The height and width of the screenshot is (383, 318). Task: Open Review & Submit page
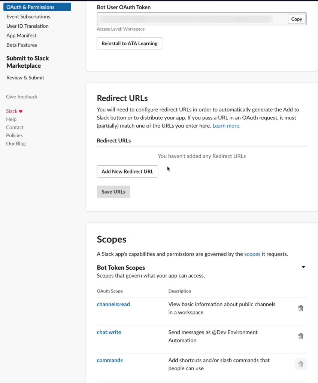pos(25,78)
